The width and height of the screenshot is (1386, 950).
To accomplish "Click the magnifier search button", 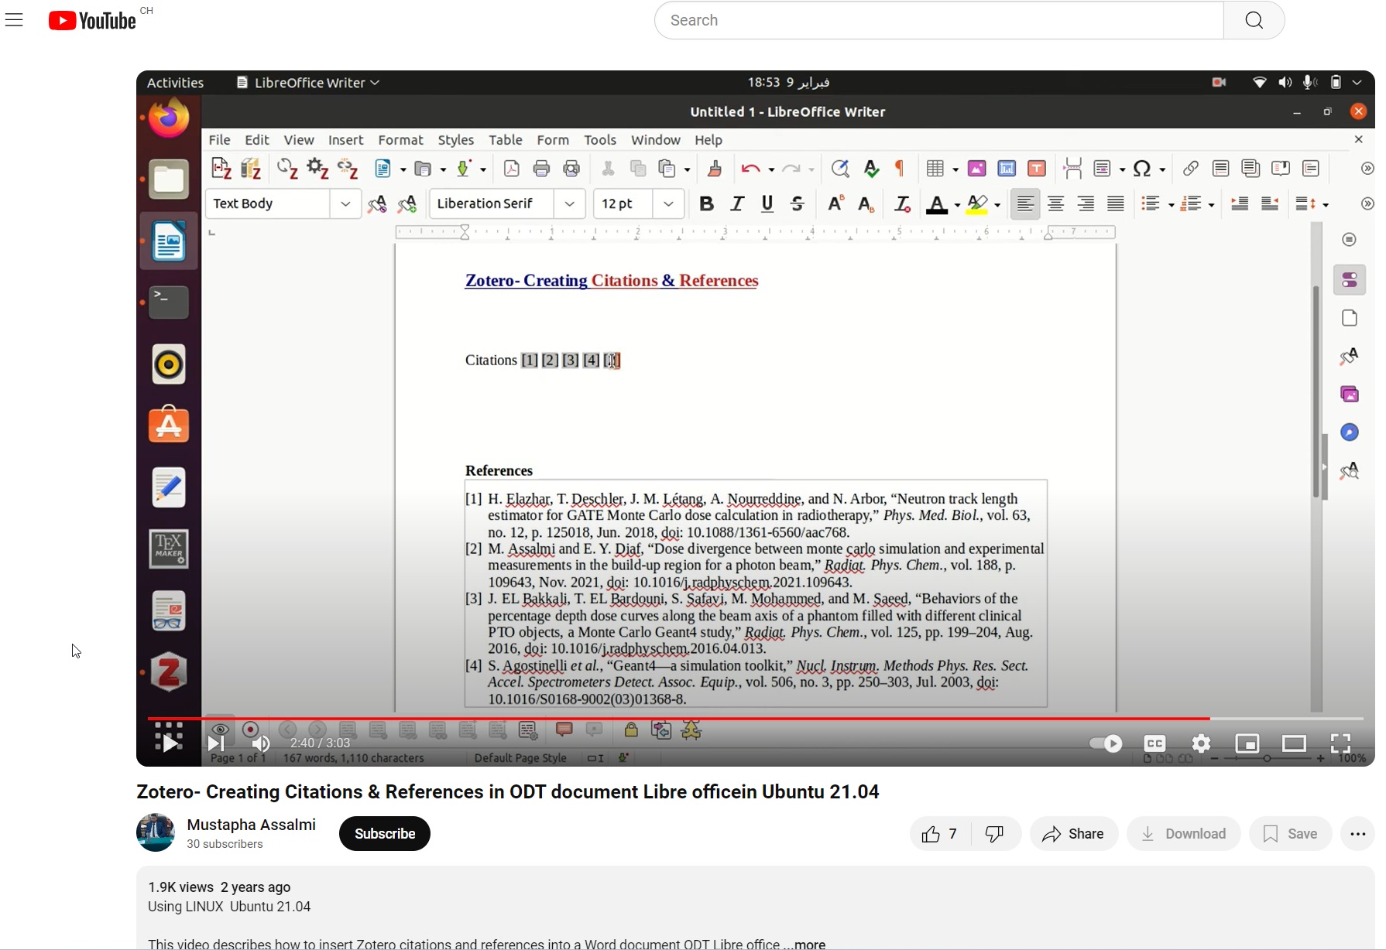I will pyautogui.click(x=1254, y=20).
